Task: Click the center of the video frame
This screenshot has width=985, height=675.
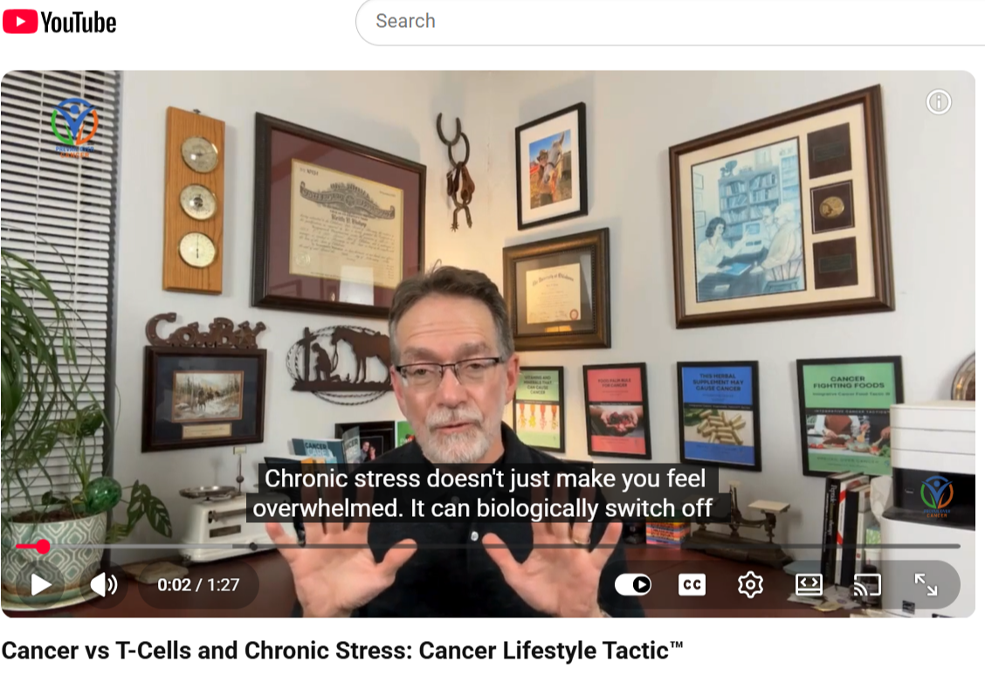Action: tap(488, 343)
